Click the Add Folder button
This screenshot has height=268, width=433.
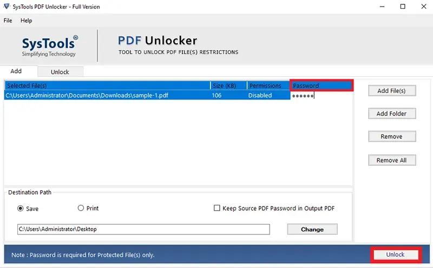tap(391, 113)
